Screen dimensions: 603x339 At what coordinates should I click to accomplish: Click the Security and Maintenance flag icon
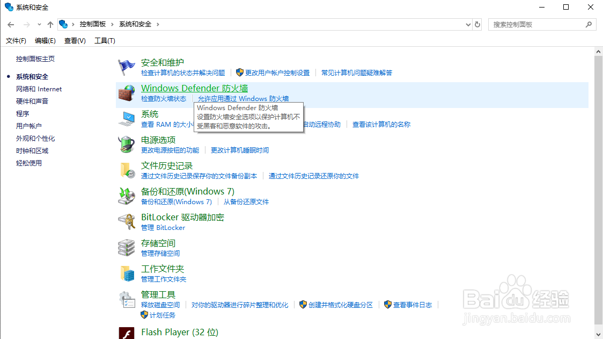point(126,67)
